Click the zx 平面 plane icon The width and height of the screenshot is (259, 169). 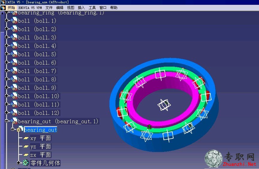click(x=26, y=155)
